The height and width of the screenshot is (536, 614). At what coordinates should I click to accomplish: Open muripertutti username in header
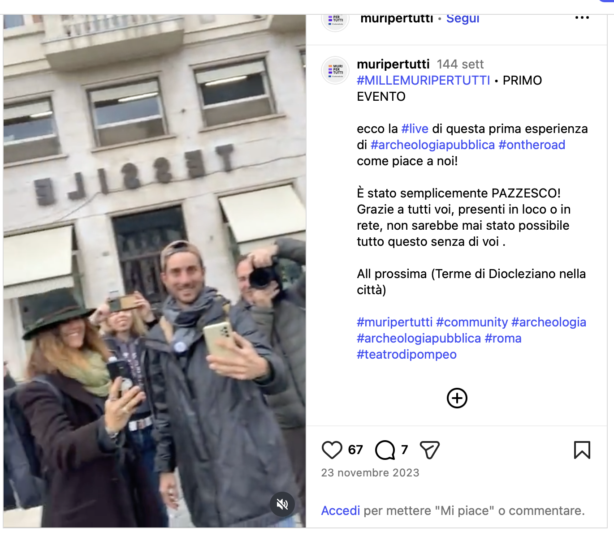(397, 18)
